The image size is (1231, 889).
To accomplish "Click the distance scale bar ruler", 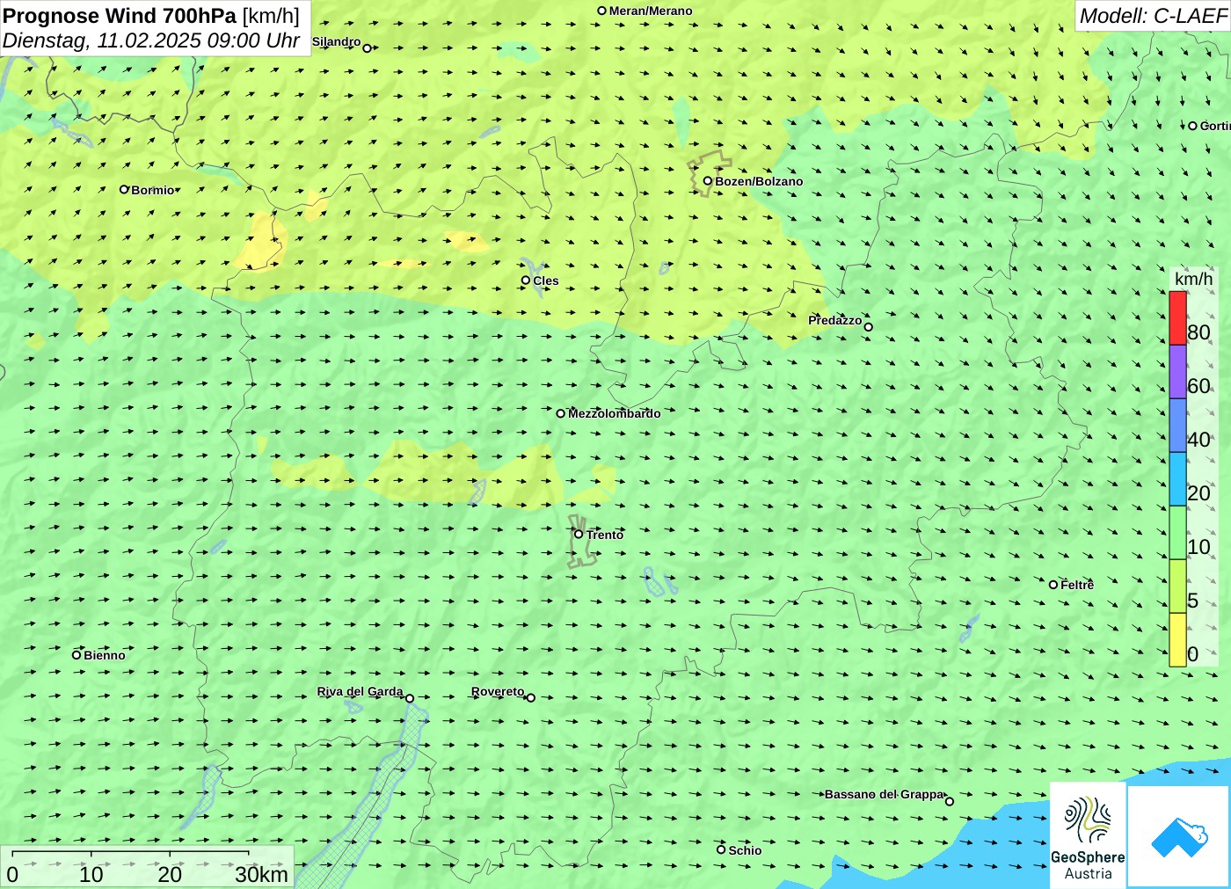I will pyautogui.click(x=130, y=853).
